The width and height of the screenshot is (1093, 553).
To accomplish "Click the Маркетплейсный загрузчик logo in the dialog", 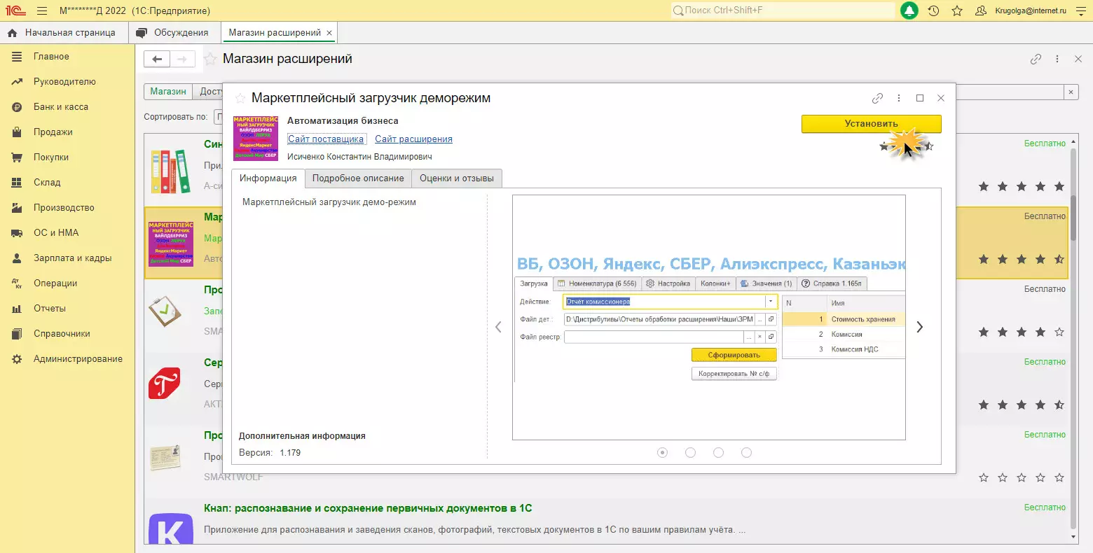I will (x=256, y=139).
